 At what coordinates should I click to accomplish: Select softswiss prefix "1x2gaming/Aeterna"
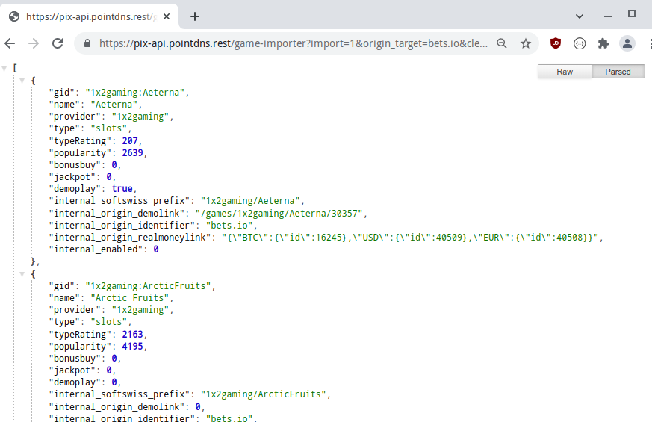[x=250, y=201]
